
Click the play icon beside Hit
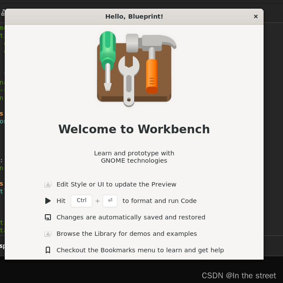pyautogui.click(x=48, y=201)
